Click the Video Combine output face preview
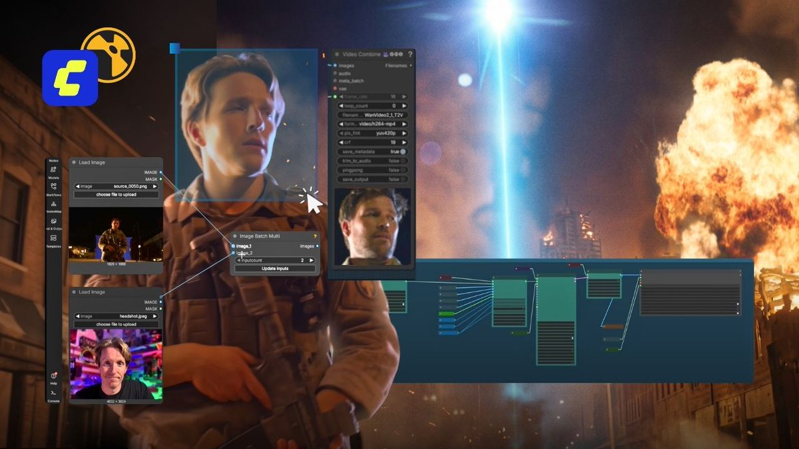799x449 pixels. [x=373, y=226]
